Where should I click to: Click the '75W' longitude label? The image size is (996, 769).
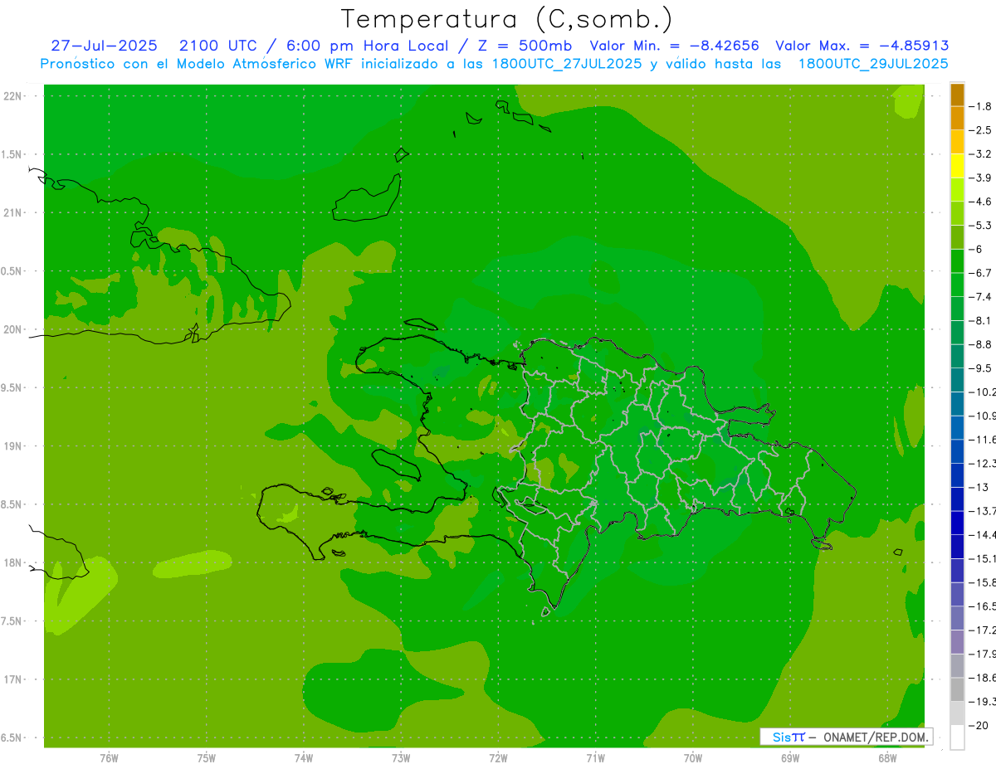[207, 759]
